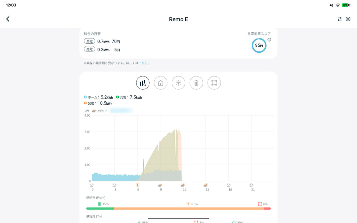This screenshot has width=357, height=223.
Task: Tap the 買電 pill to expand purchase details
Action: 89,41
